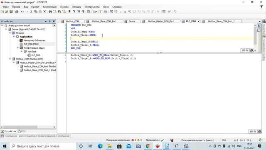The image size is (266, 150).
Task: Open dropdown beside project root in tree
Action: [54, 25]
